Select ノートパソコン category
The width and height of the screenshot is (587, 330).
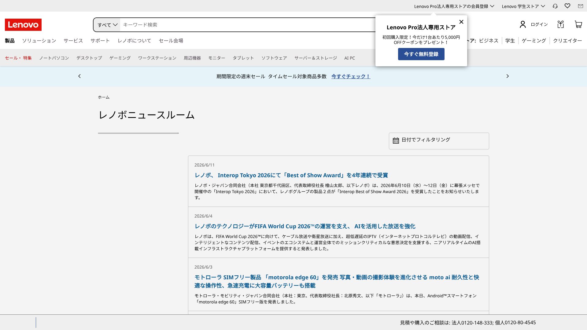click(x=54, y=58)
